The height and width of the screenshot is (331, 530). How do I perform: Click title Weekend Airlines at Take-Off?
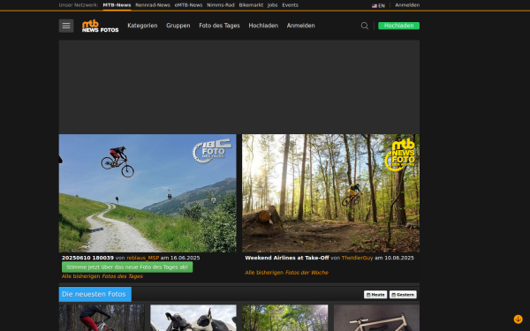(x=287, y=258)
